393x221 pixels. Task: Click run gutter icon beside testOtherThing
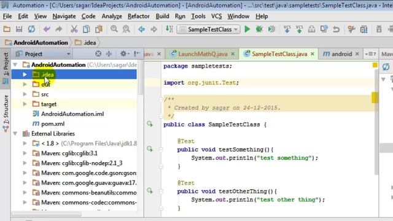pyautogui.click(x=150, y=191)
